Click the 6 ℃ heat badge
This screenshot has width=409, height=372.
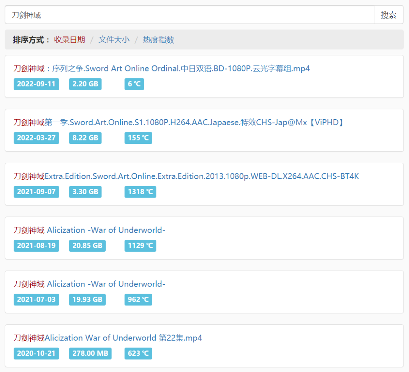(134, 84)
